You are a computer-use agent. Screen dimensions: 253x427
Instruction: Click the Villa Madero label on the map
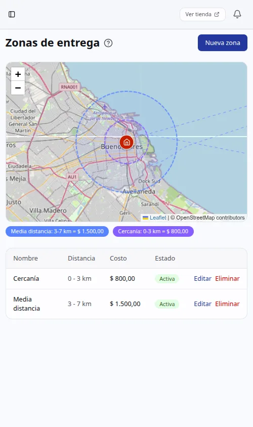click(x=48, y=210)
